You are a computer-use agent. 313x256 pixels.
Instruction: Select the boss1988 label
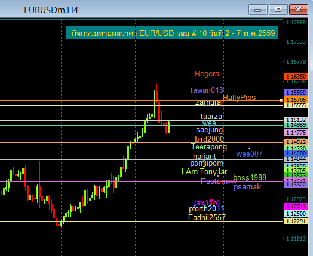250,177
